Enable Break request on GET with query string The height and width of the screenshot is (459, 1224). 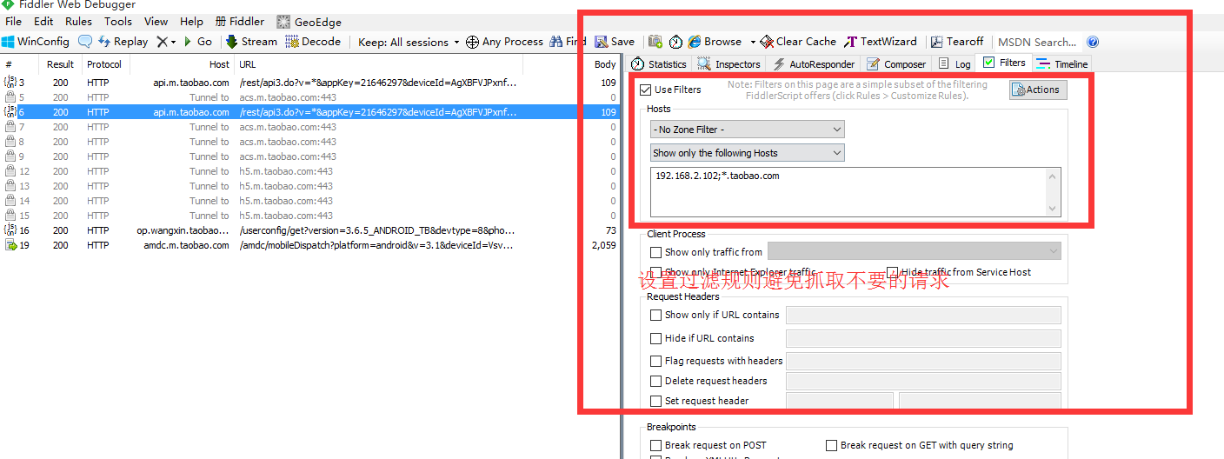point(832,445)
